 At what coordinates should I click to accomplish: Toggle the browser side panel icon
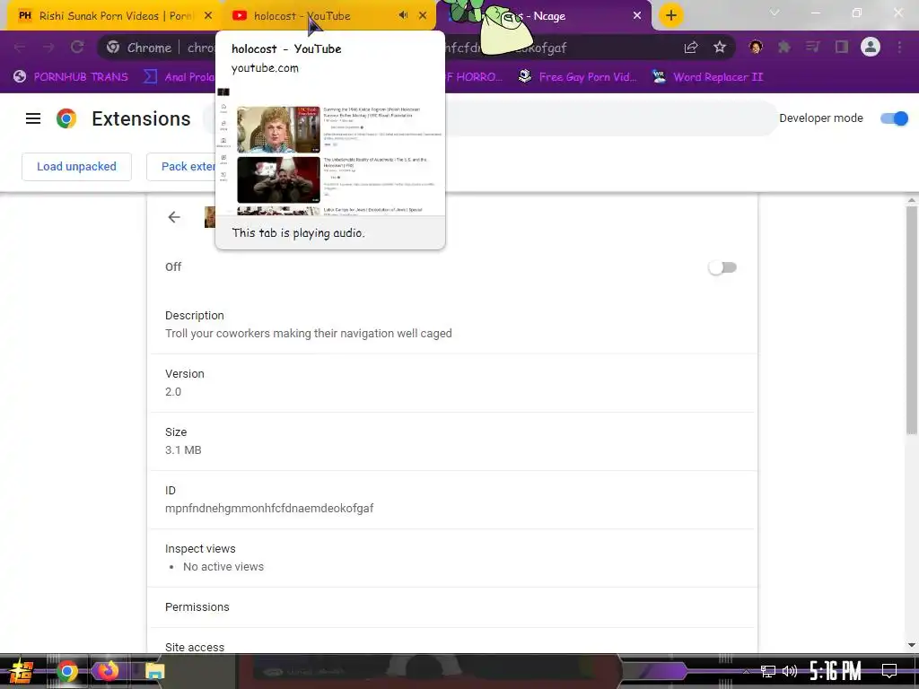tap(842, 48)
